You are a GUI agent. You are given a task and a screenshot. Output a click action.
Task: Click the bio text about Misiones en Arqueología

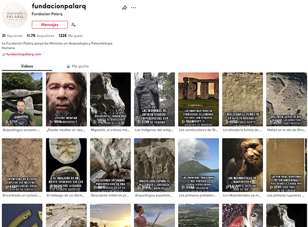click(x=57, y=46)
